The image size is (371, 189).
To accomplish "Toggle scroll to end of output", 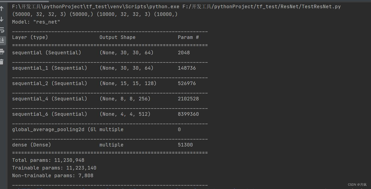I will [2, 41].
